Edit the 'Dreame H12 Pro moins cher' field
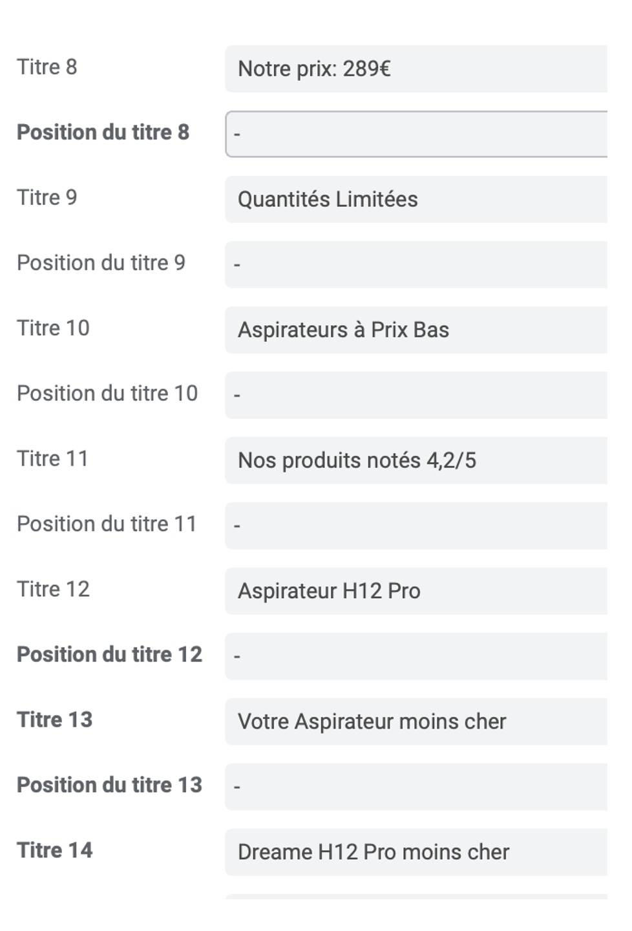 pos(416,852)
